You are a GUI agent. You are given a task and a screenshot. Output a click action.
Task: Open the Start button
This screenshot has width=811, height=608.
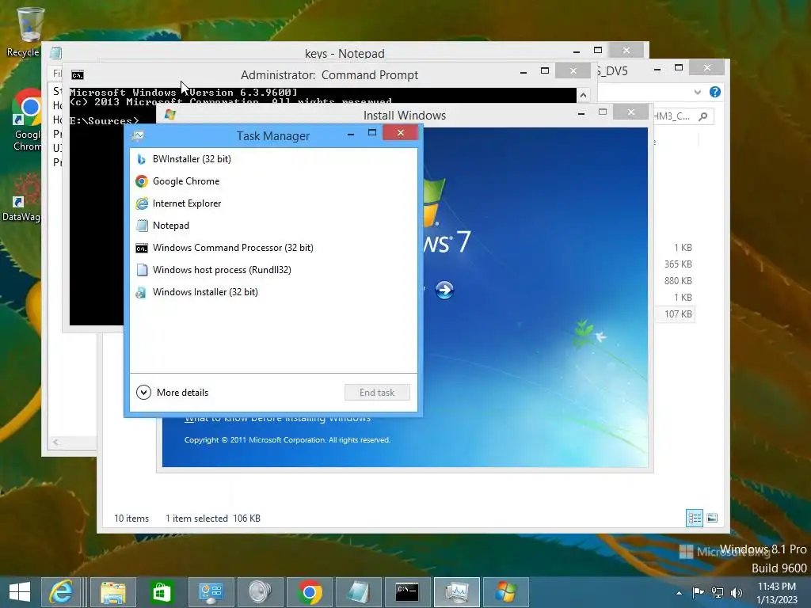click(x=20, y=592)
